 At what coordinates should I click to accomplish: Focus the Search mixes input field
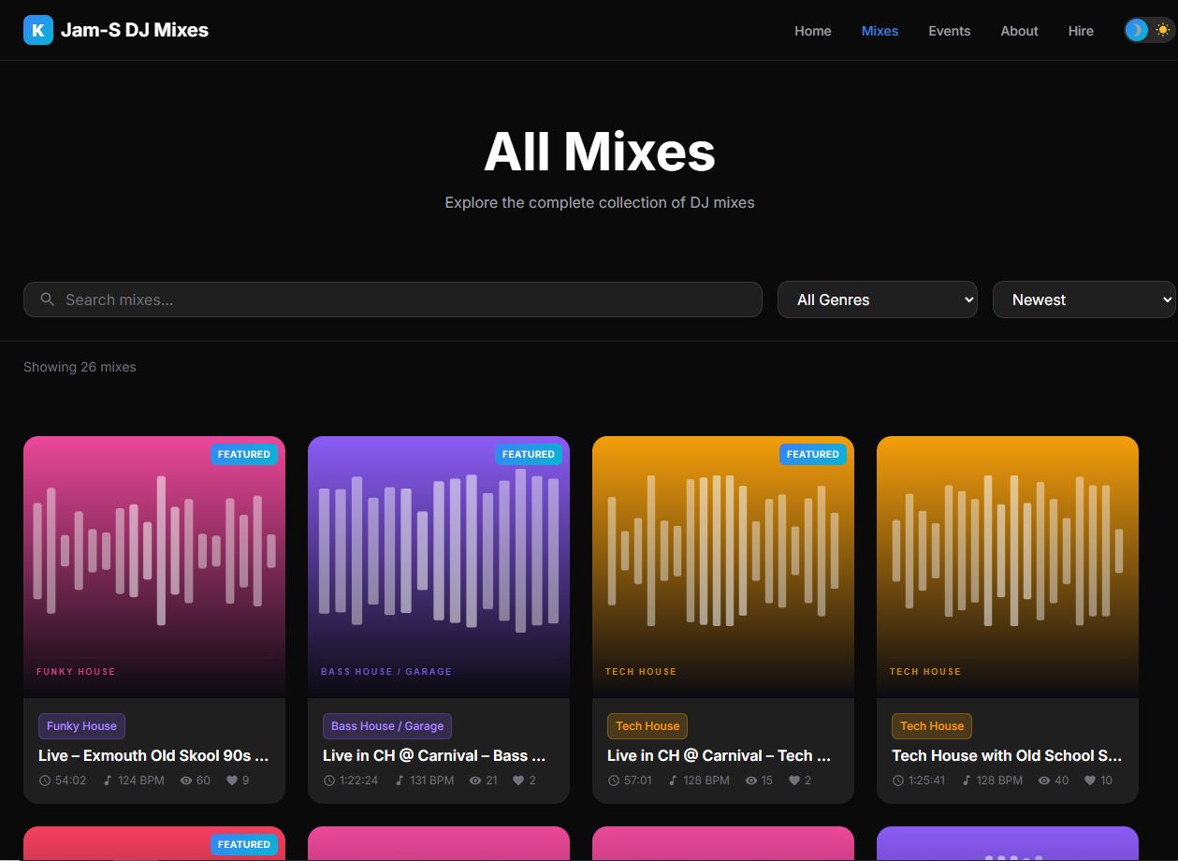coord(393,299)
